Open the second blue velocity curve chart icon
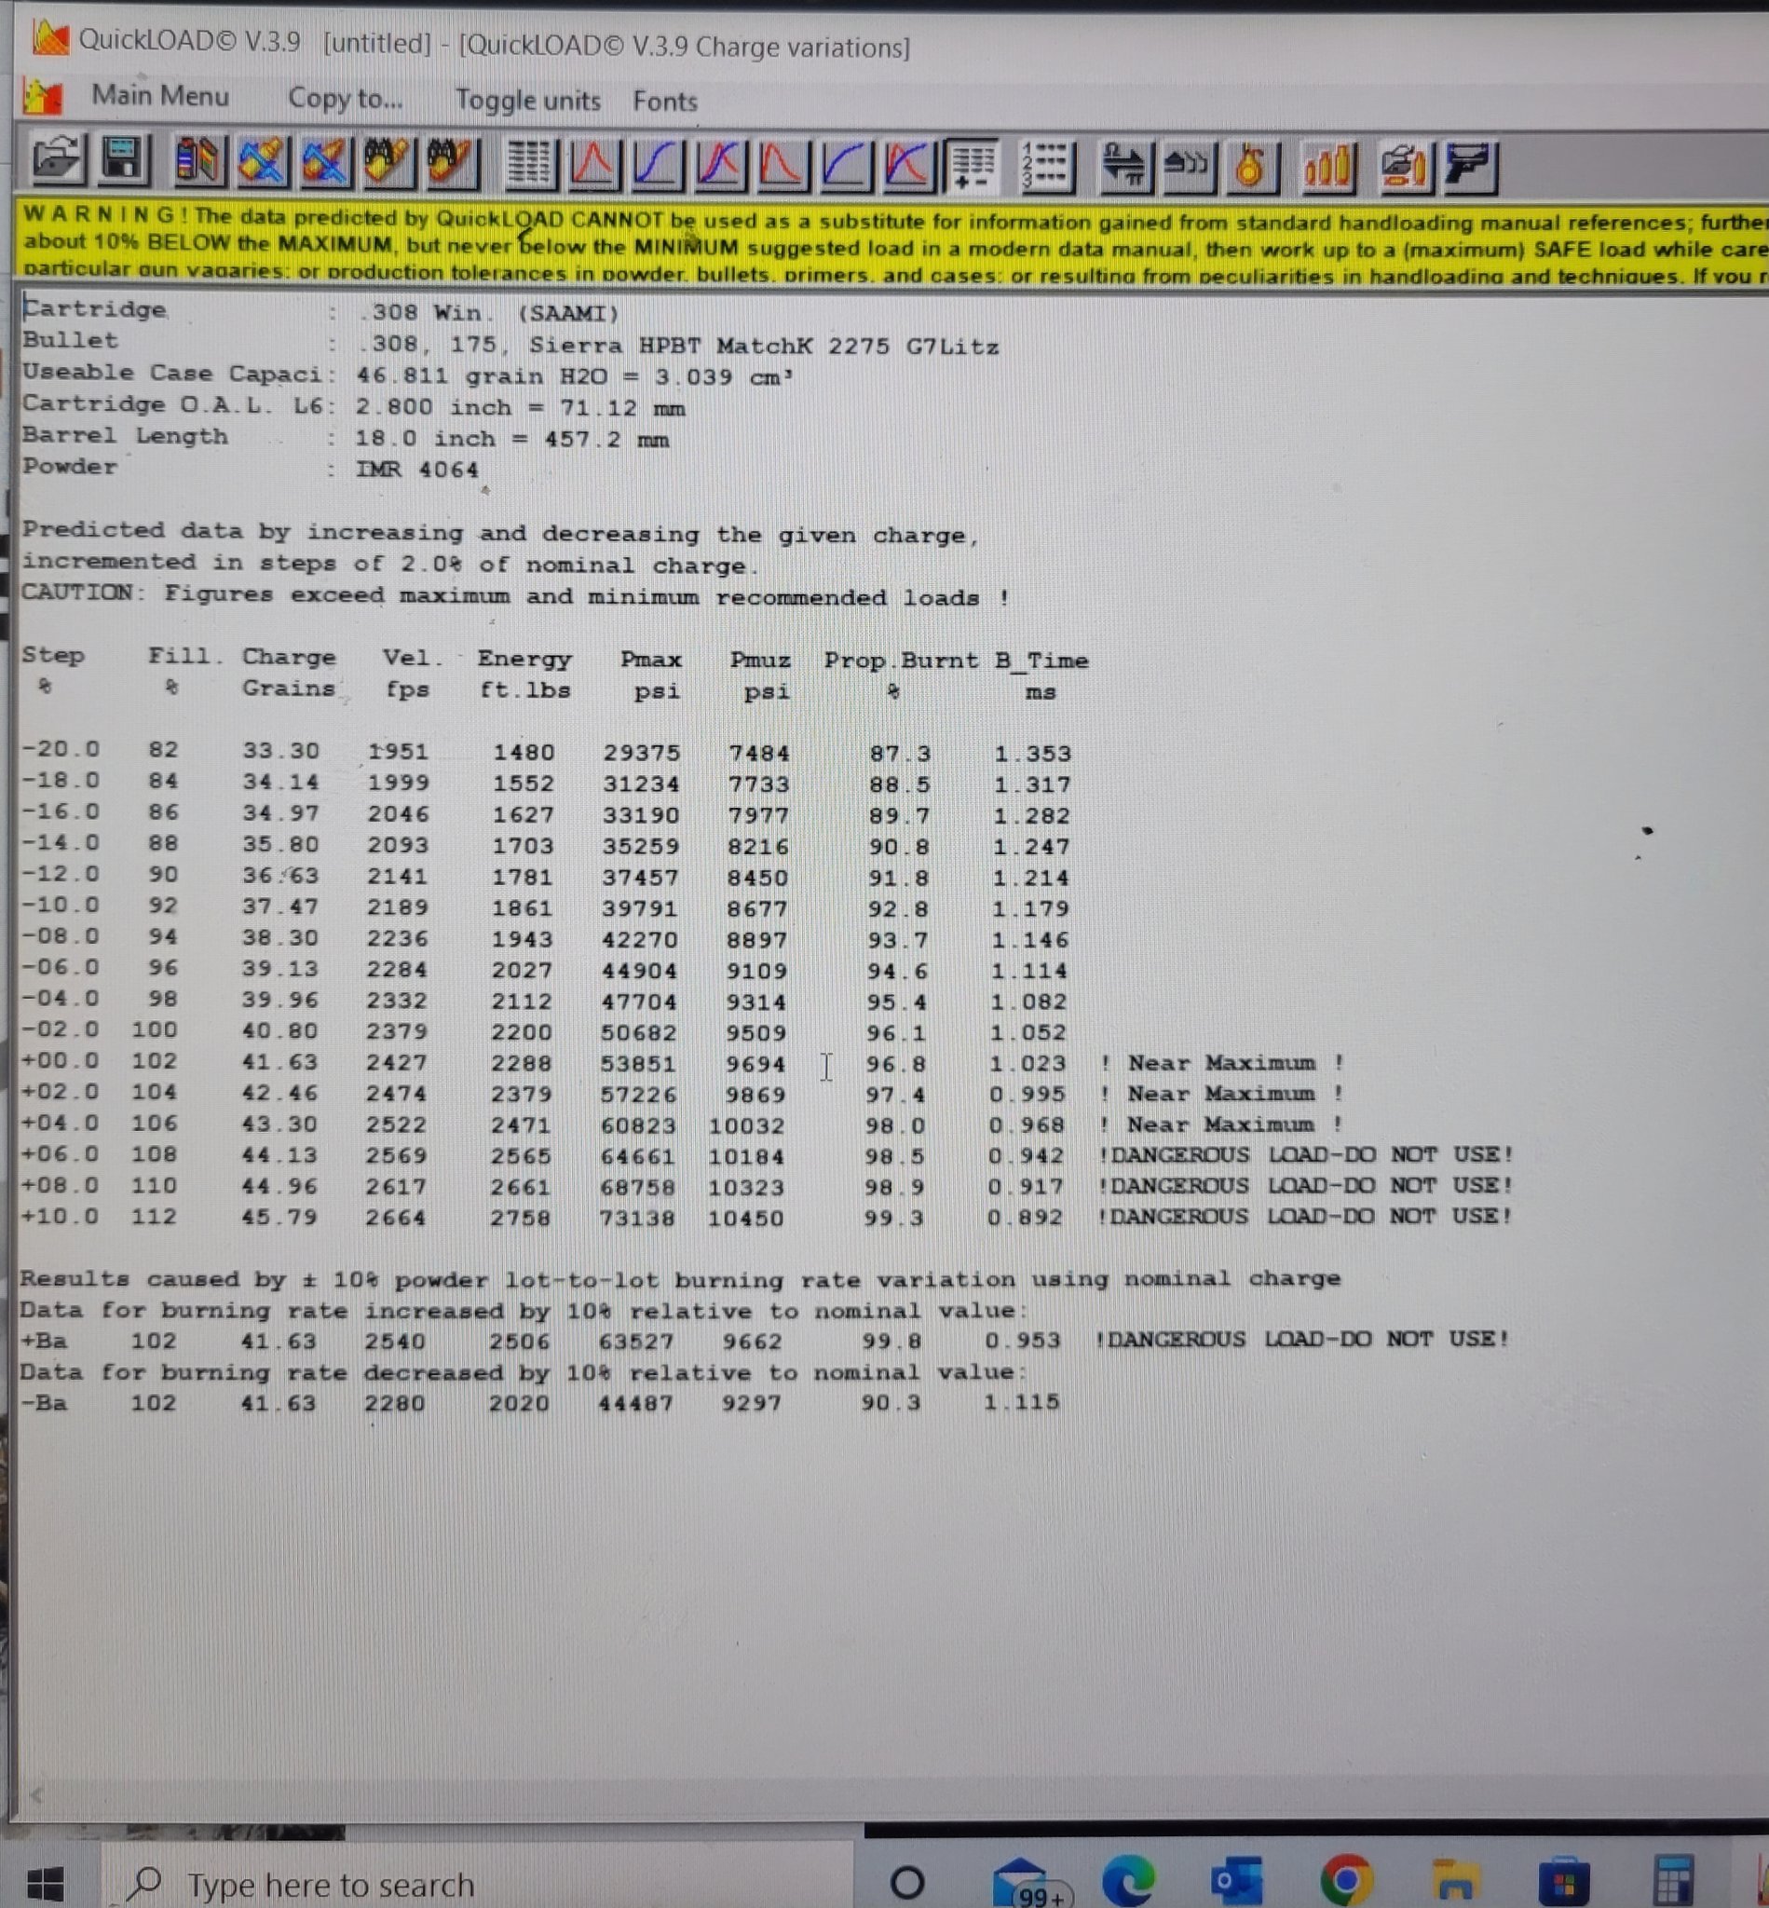This screenshot has width=1769, height=1908. pyautogui.click(x=846, y=165)
